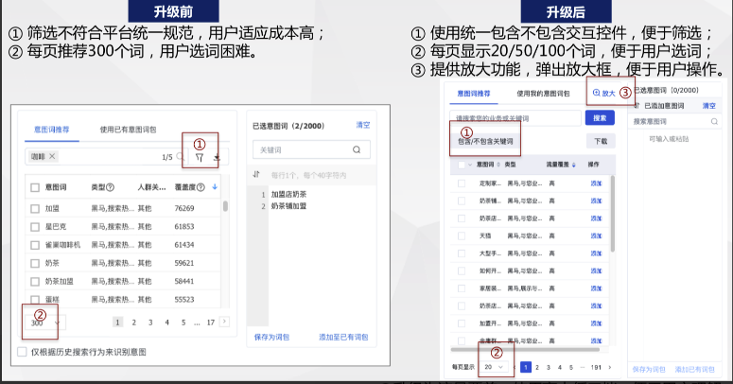Click 保存为词包 link in 升级前 panel
Image resolution: width=733 pixels, height=384 pixels.
[x=271, y=337]
